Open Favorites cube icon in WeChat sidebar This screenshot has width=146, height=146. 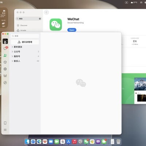pyautogui.click(x=5, y=62)
